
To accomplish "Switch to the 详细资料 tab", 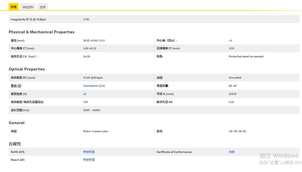I will click(28, 7).
